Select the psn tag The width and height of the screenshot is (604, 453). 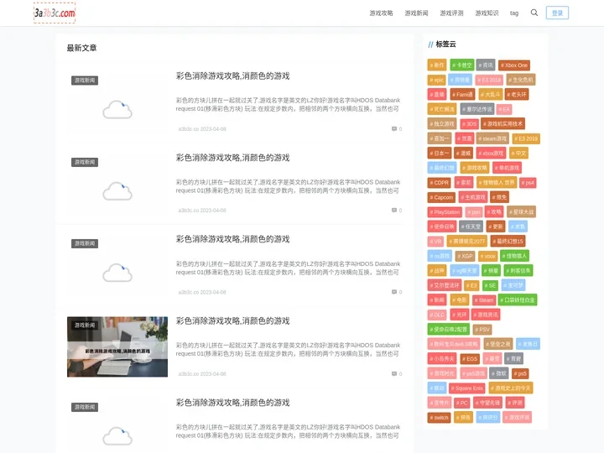point(473,212)
